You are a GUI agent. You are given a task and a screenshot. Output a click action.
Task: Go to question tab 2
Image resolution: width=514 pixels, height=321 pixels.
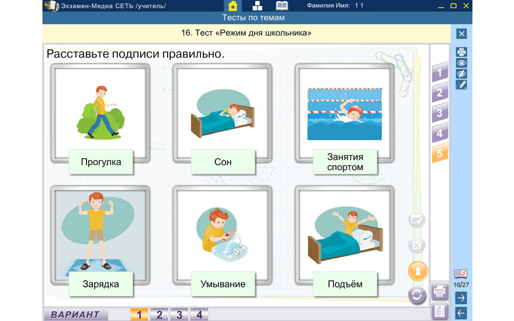click(440, 93)
